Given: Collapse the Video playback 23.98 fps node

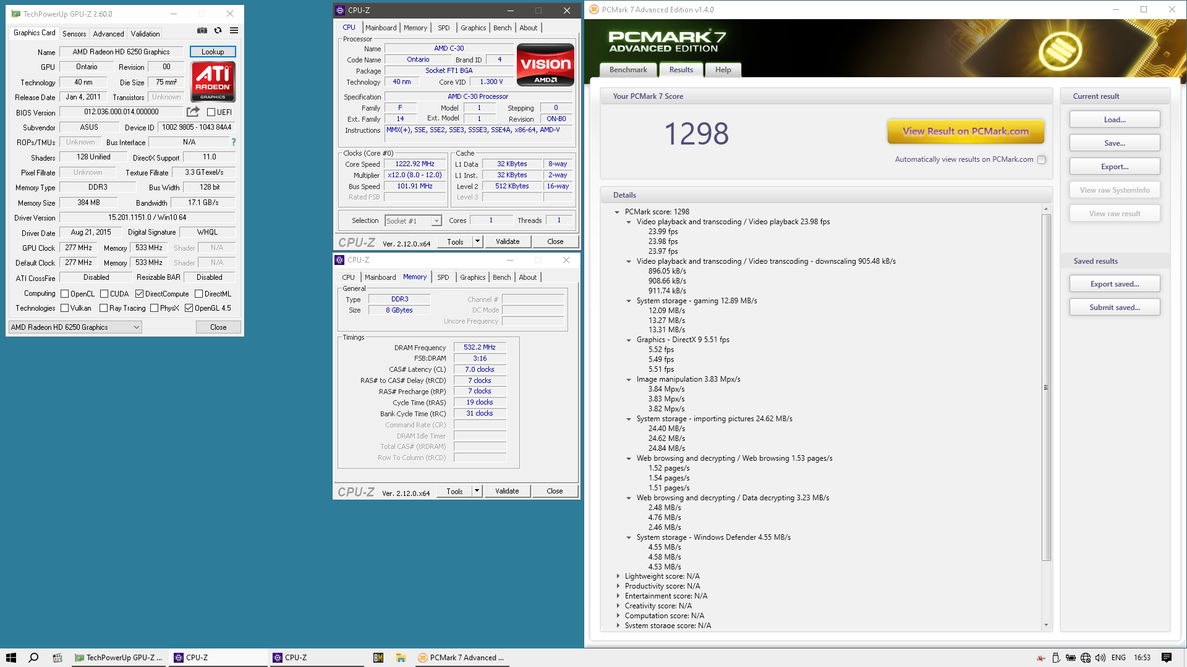Looking at the screenshot, I should pyautogui.click(x=629, y=222).
